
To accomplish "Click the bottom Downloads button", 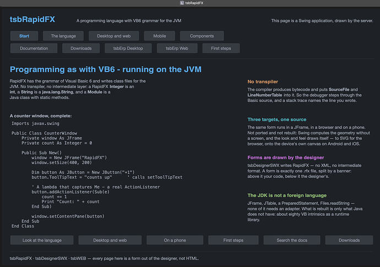I will [349, 240].
